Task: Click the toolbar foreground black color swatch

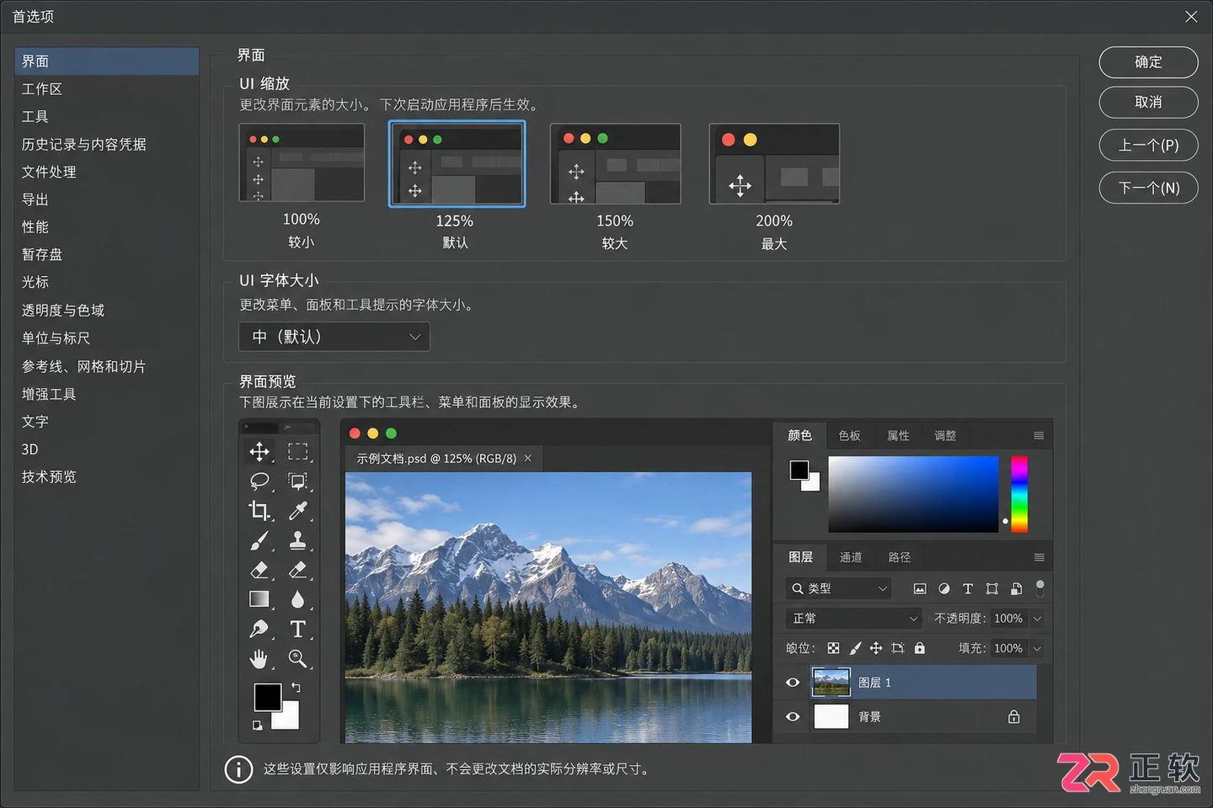Action: pyautogui.click(x=268, y=697)
